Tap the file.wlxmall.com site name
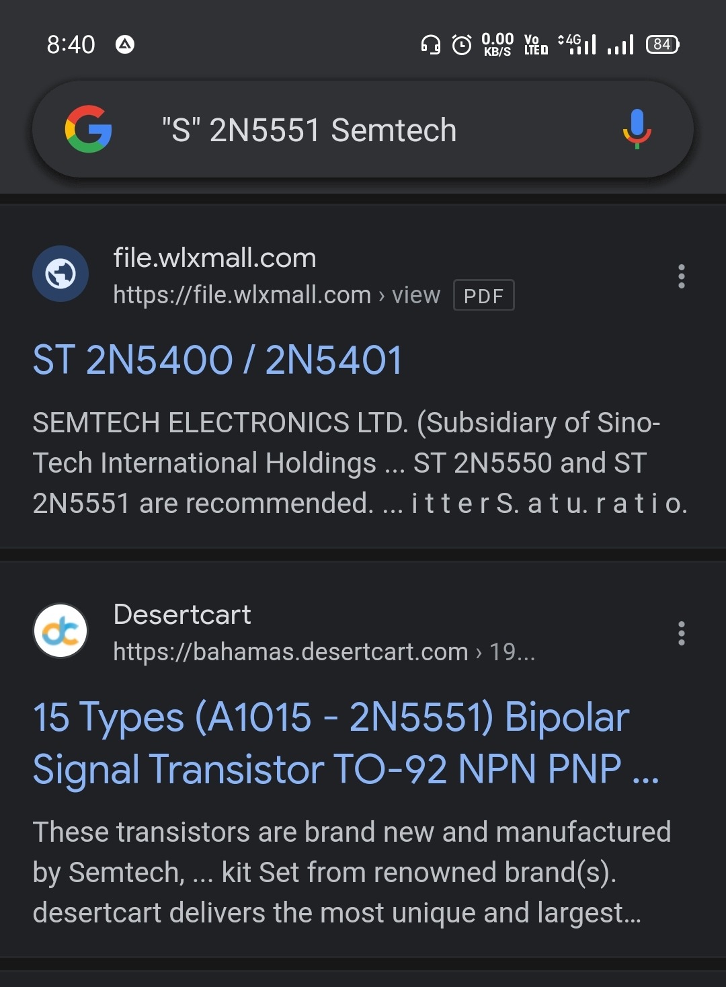This screenshot has width=726, height=987. 214,258
